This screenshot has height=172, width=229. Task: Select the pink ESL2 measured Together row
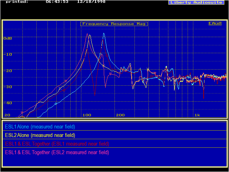[114, 152]
